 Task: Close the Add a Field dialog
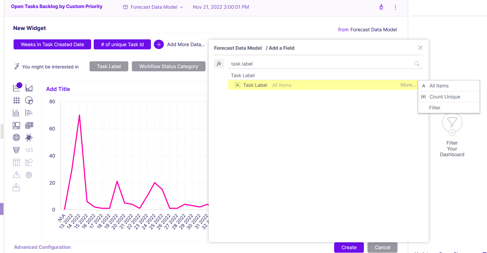[420, 48]
